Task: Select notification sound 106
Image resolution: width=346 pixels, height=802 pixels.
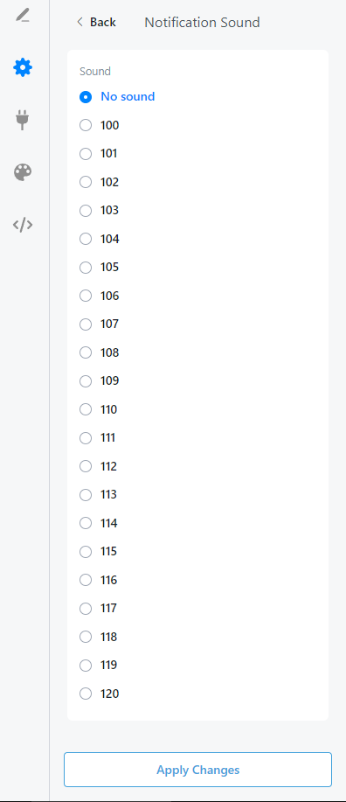Action: point(86,296)
